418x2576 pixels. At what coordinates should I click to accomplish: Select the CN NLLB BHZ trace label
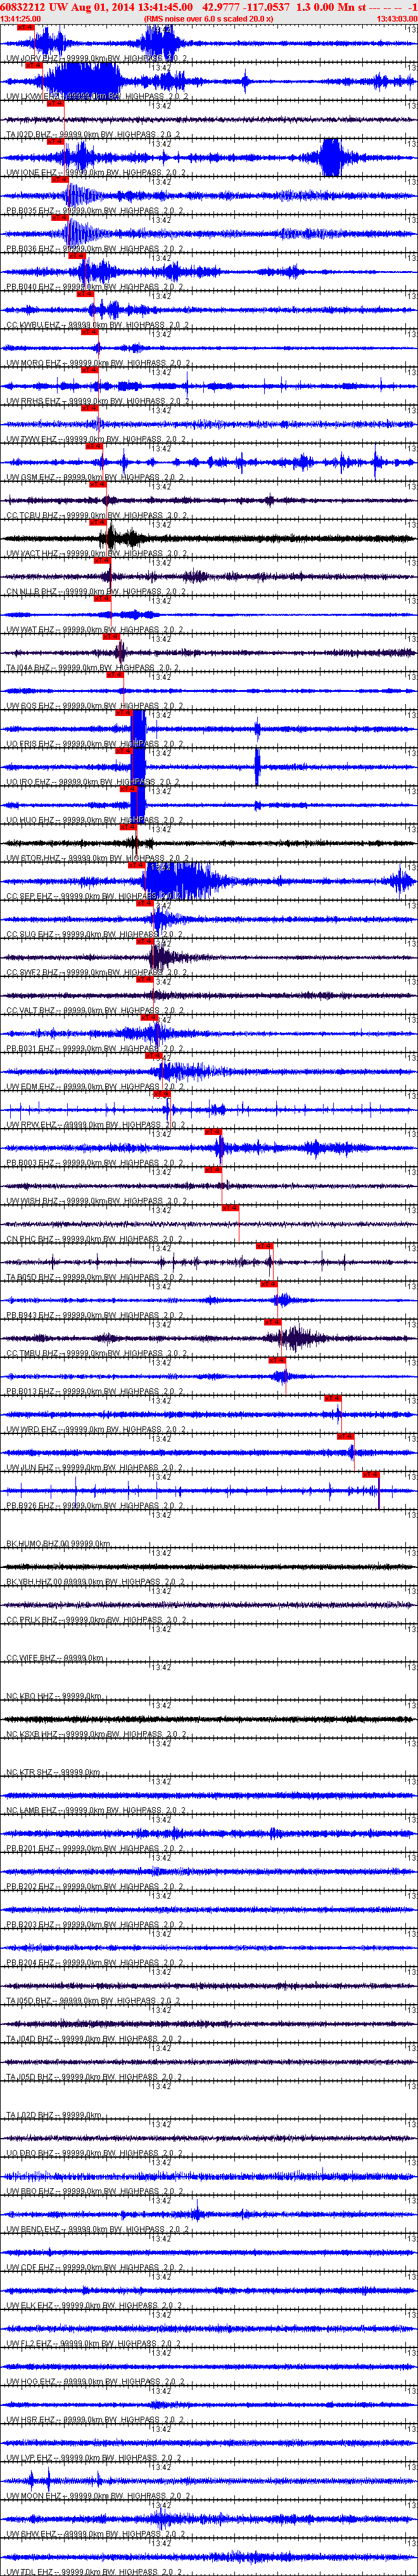97,592
